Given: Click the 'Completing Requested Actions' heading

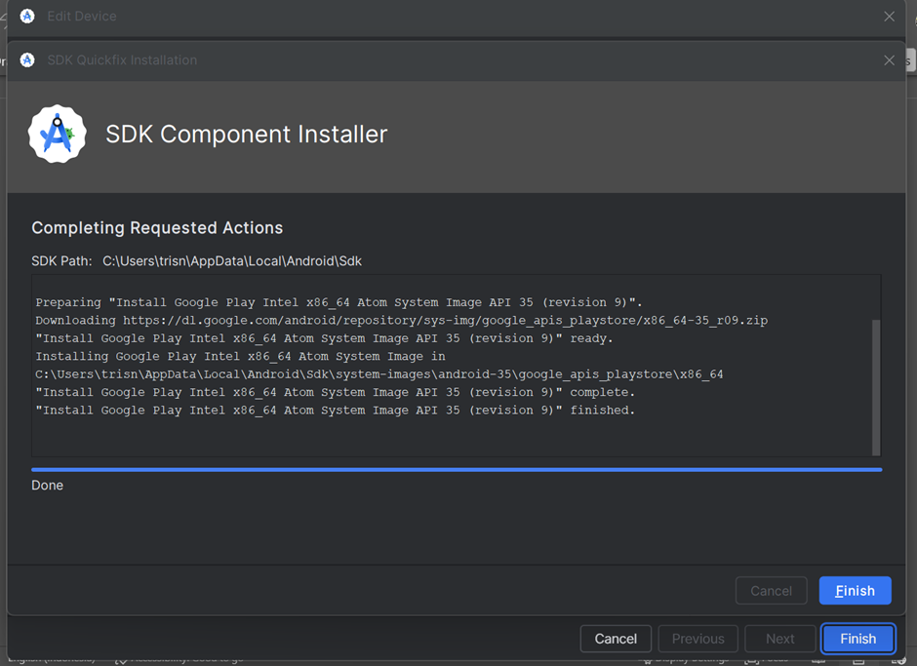Looking at the screenshot, I should [x=157, y=227].
